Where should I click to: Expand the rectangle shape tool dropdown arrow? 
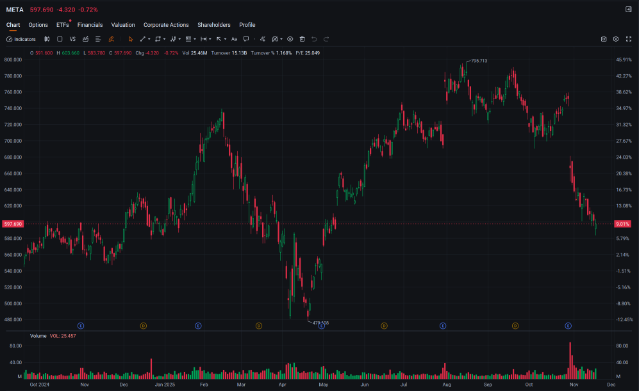click(164, 39)
